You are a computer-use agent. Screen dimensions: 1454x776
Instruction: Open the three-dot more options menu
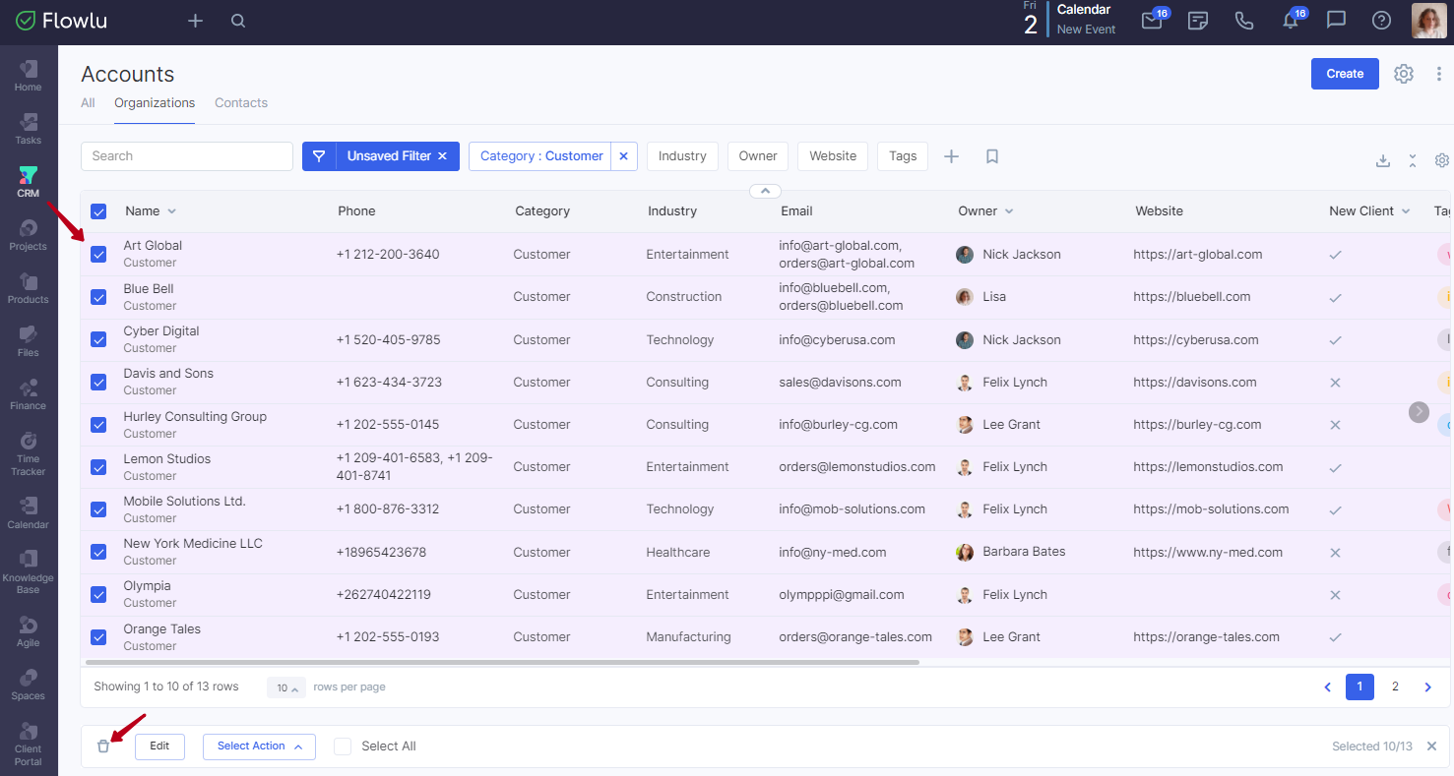[1438, 74]
